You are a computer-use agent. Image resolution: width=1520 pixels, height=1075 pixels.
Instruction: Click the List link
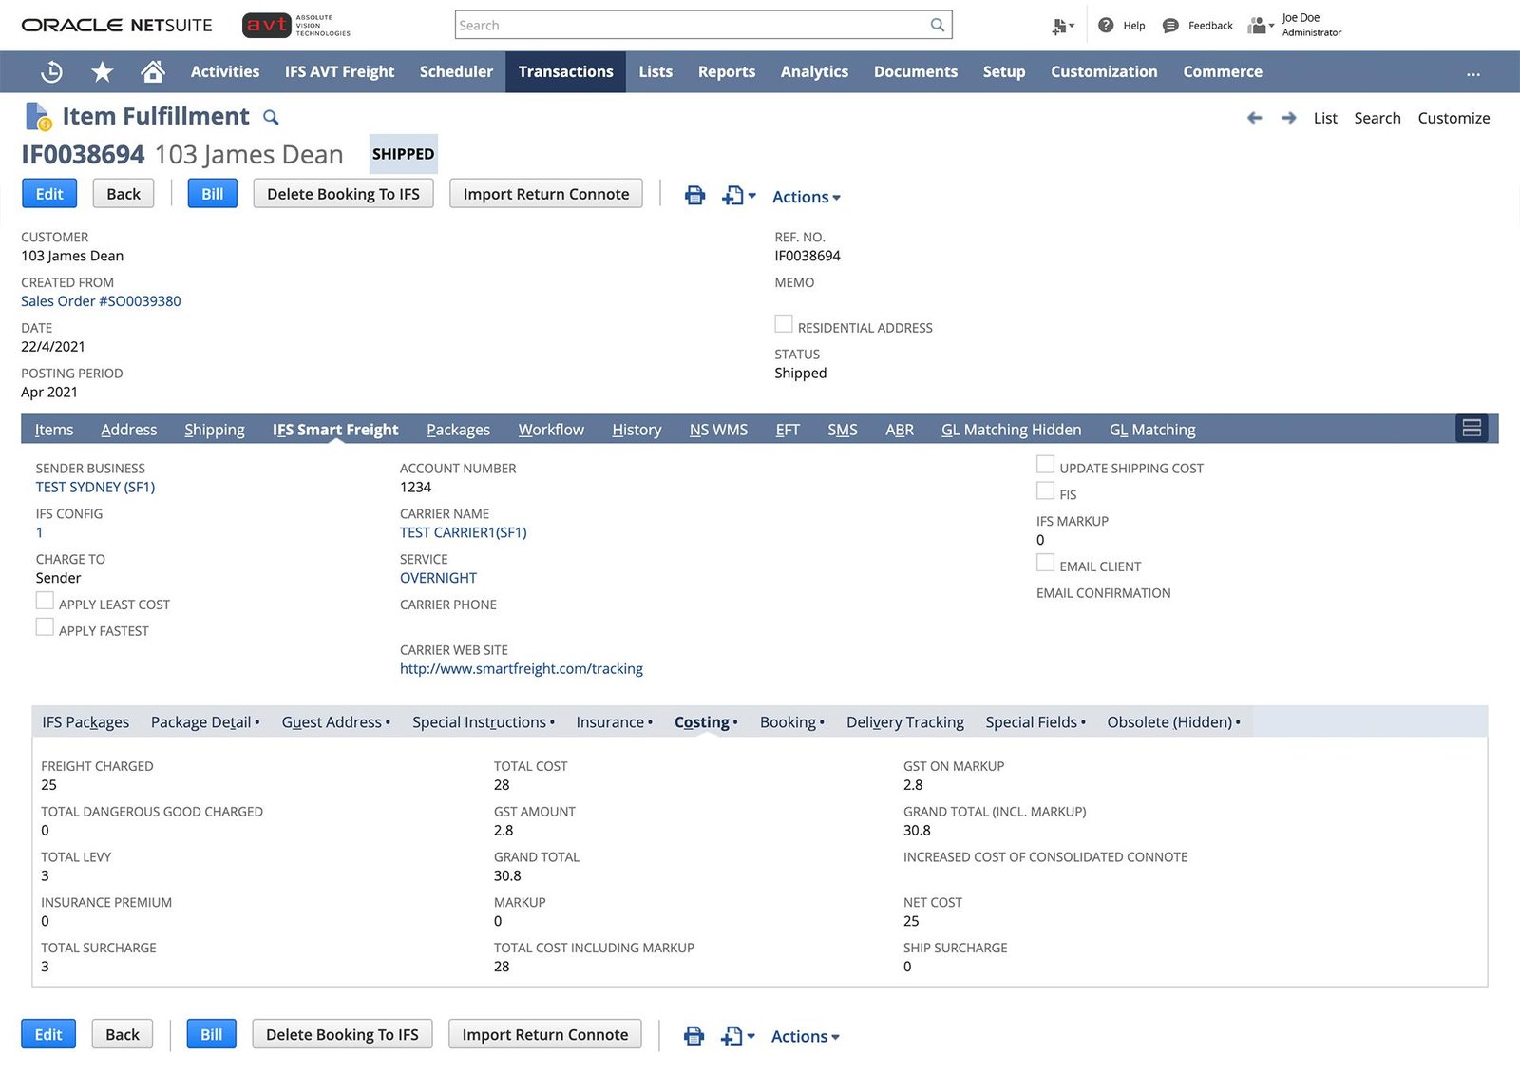(1325, 118)
